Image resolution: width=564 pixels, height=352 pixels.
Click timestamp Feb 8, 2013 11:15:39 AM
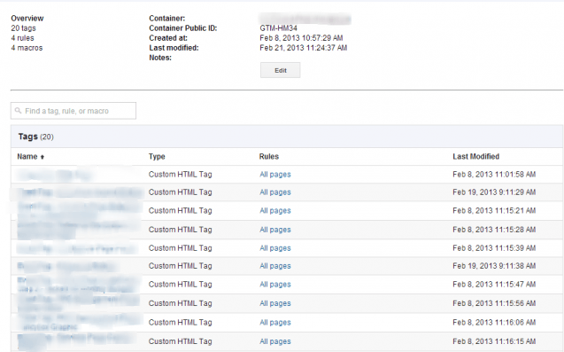[x=494, y=248]
